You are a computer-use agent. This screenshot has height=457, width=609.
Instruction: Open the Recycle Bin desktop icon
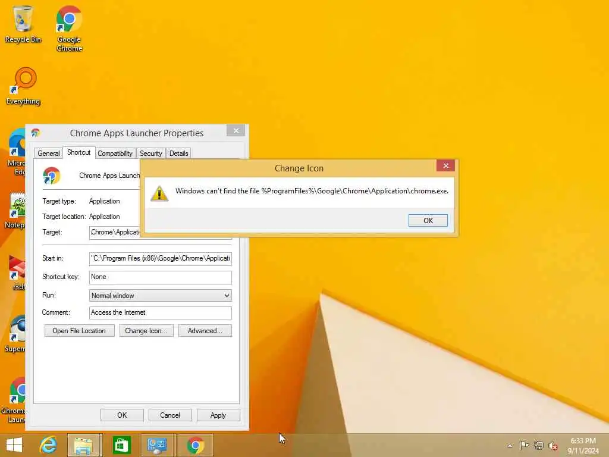23,24
